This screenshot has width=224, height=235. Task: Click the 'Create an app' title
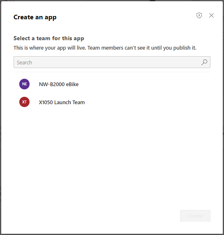pyautogui.click(x=35, y=17)
